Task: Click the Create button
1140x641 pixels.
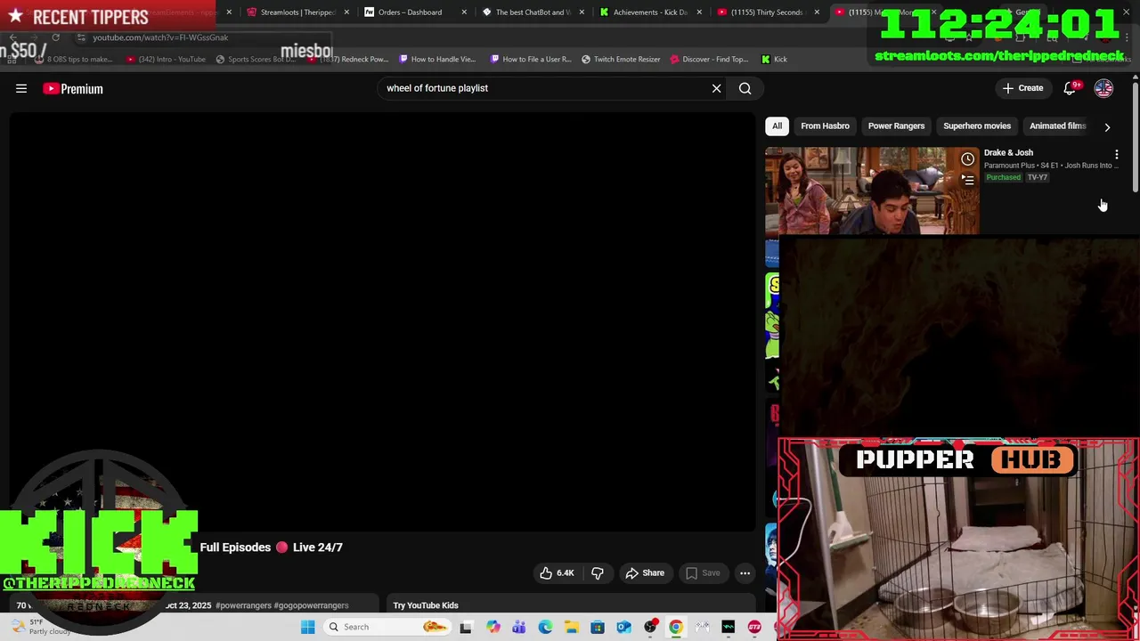Action: coord(1022,88)
